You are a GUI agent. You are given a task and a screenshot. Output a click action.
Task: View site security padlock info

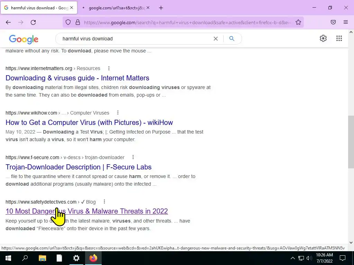[x=78, y=22]
